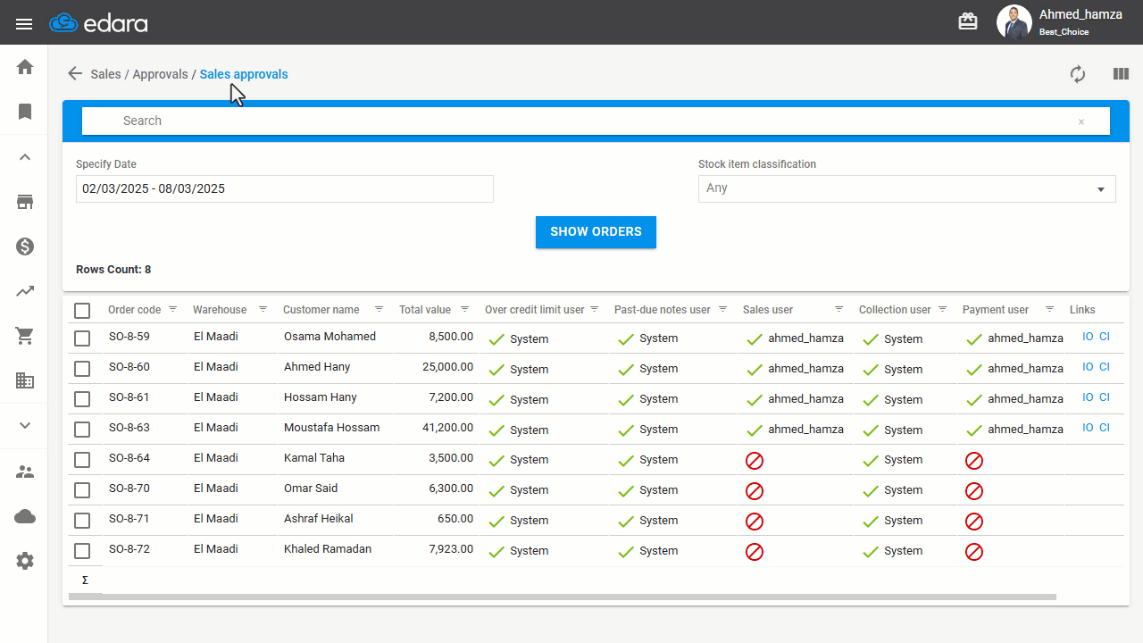
Task: Toggle the select-all rows checkbox
Action: [x=82, y=310]
